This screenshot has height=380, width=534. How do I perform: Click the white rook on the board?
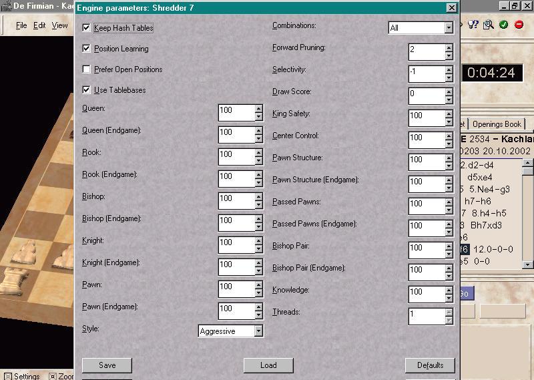tap(21, 282)
